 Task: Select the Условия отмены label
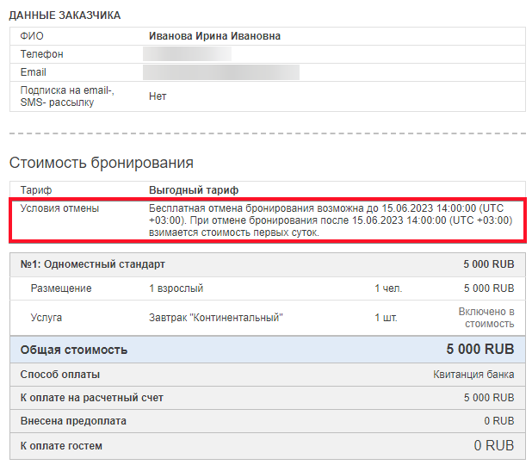(x=59, y=208)
